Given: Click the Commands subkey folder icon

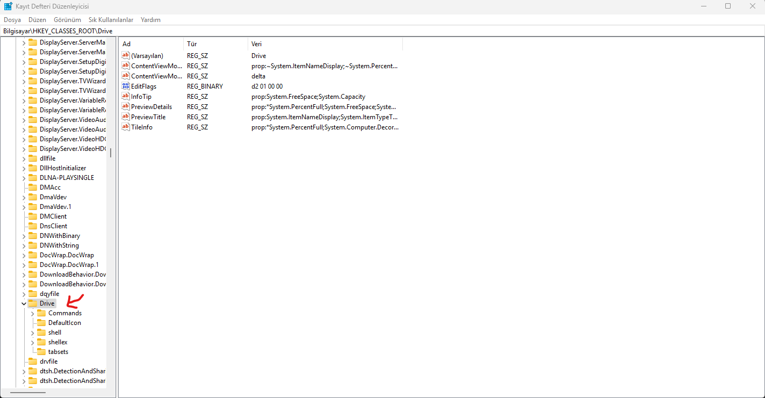Looking at the screenshot, I should 41,313.
